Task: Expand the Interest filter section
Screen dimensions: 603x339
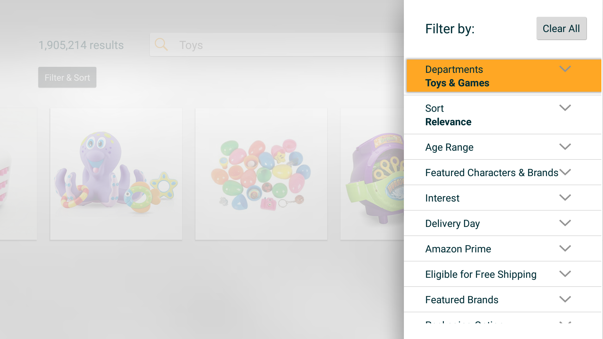Action: click(x=565, y=197)
